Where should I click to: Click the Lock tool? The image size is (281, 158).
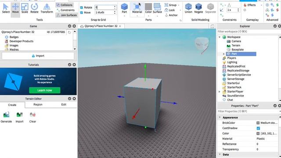tap(169, 10)
